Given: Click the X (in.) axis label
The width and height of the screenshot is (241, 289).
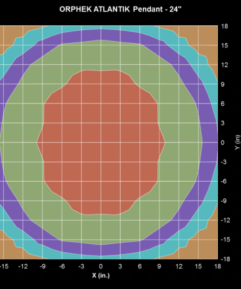Looking at the screenshot, I should pyautogui.click(x=101, y=276).
